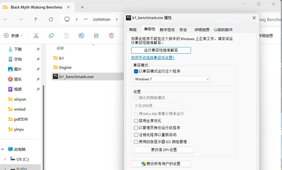Select the b1_benchmark.exe file
282x170 pixels.
[88, 77]
